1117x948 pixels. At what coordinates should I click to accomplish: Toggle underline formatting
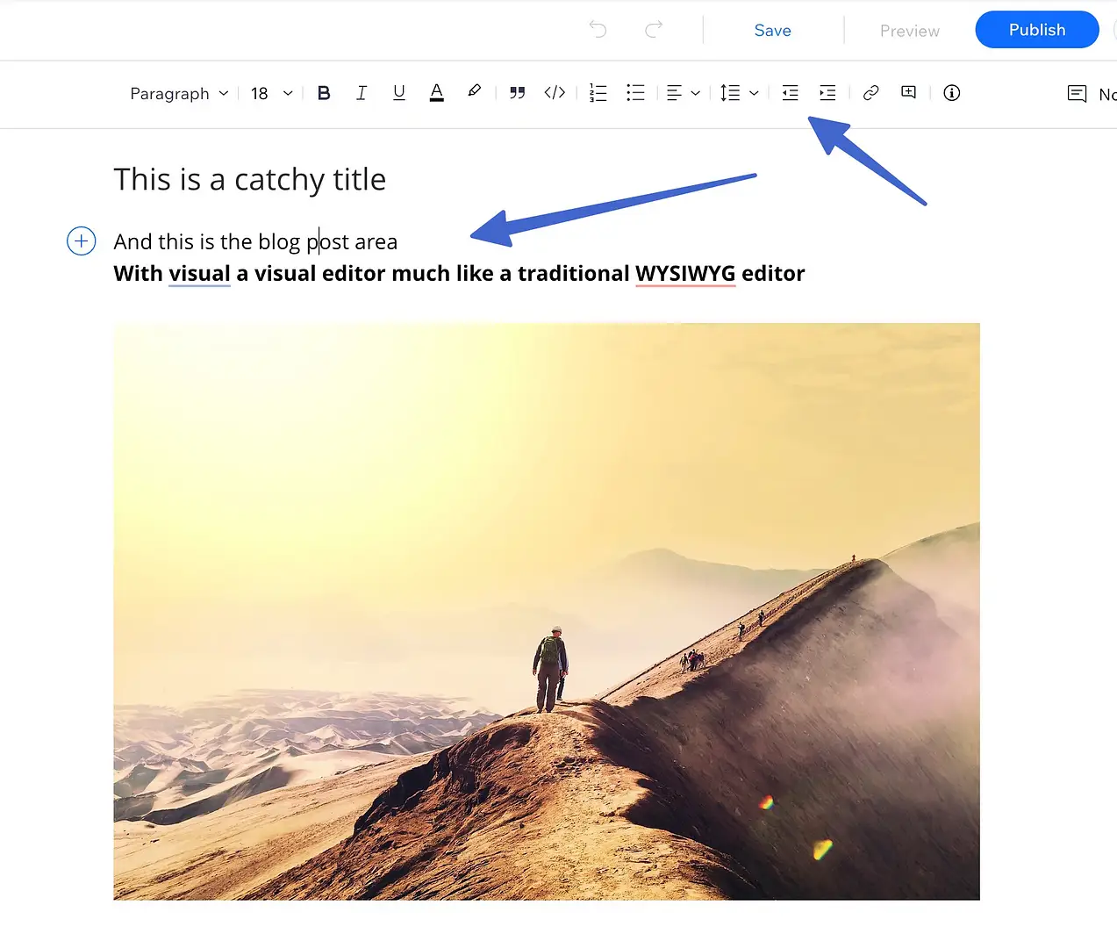tap(399, 93)
